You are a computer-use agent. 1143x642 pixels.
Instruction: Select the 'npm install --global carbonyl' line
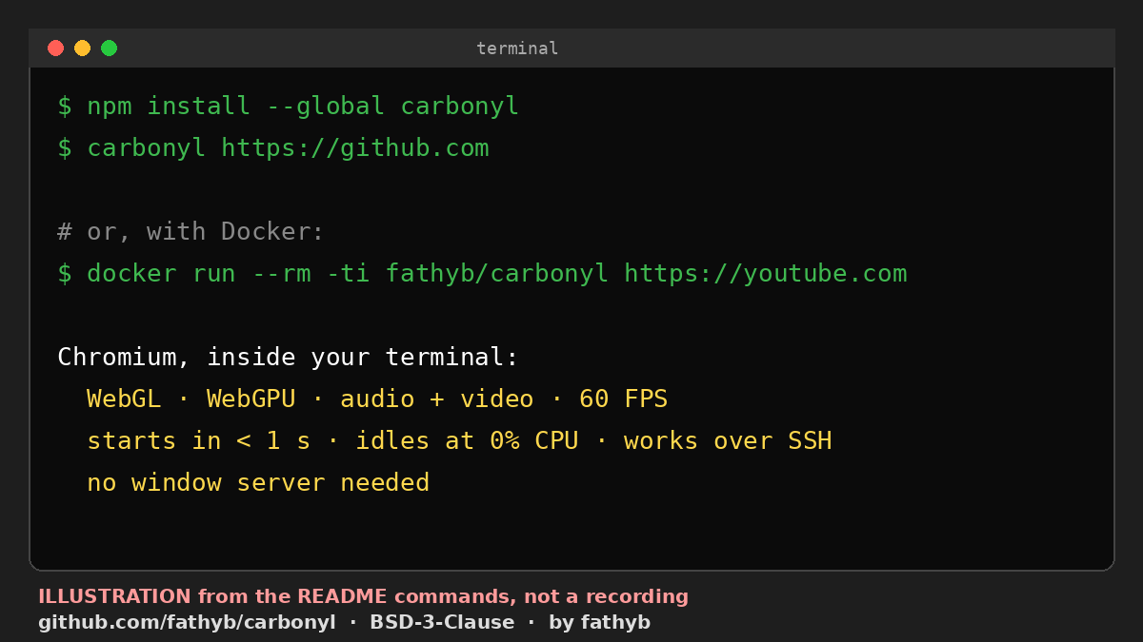289,106
